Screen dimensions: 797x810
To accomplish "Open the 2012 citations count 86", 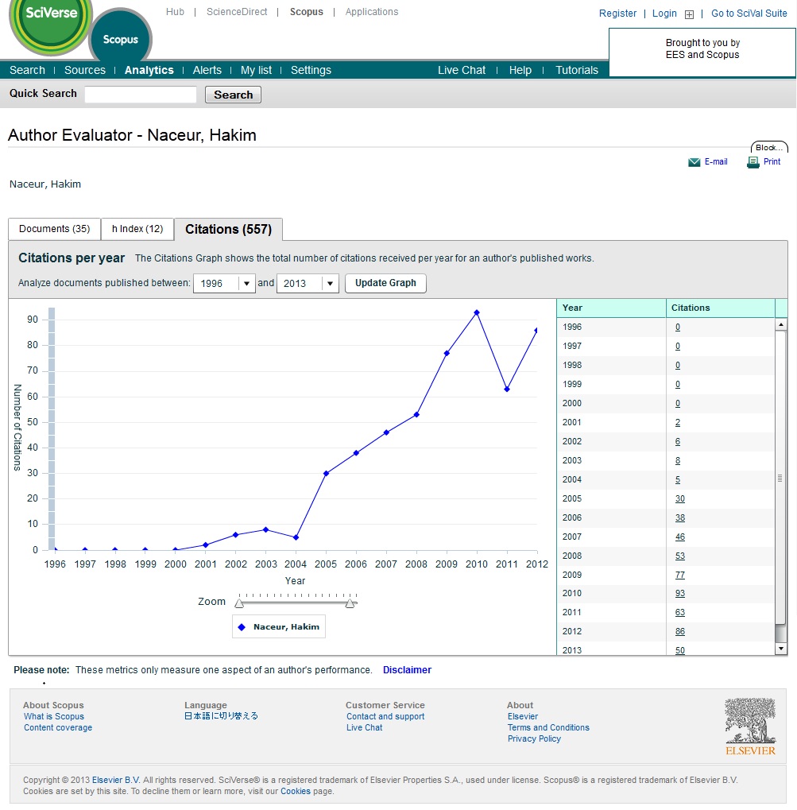I will [x=679, y=631].
